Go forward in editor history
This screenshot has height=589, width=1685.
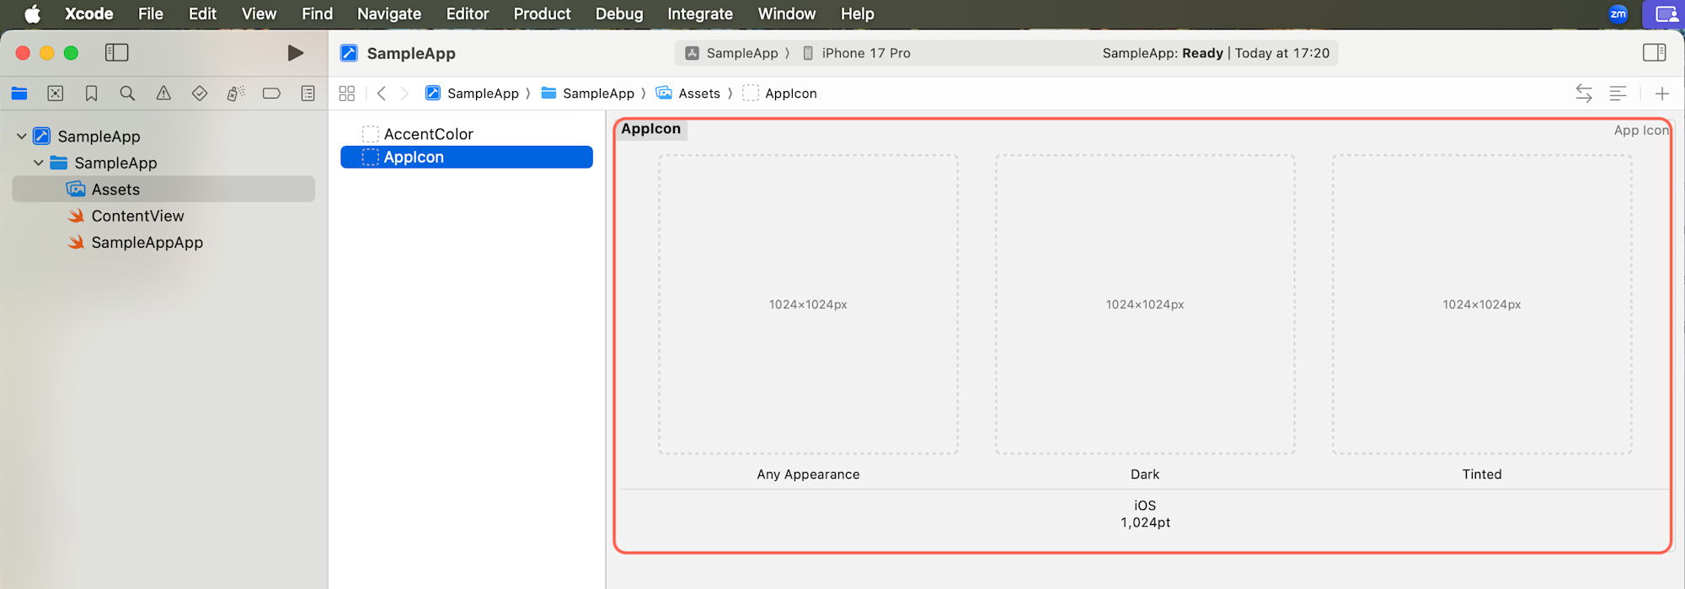404,94
